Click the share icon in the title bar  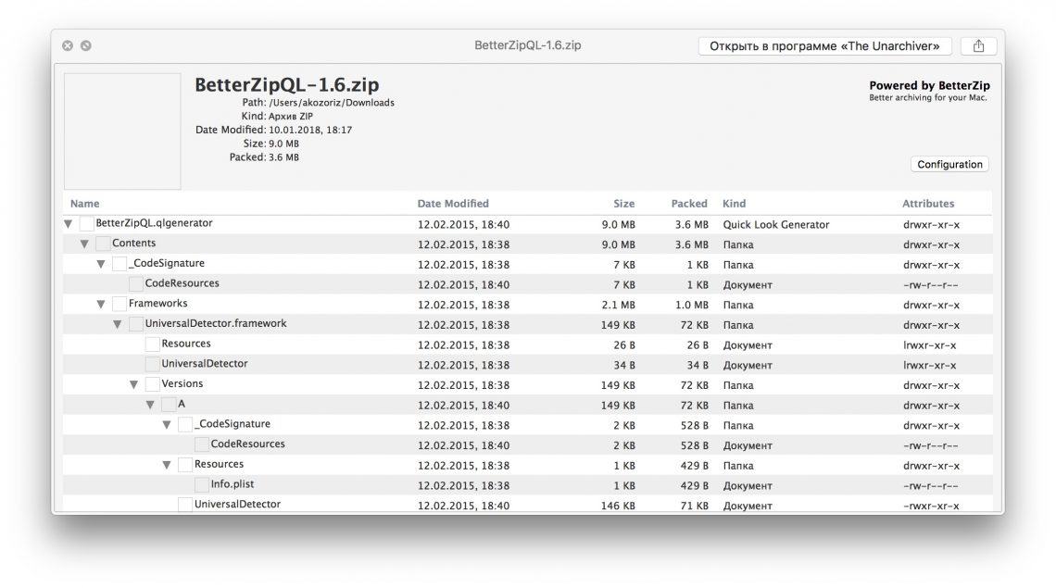tap(978, 45)
